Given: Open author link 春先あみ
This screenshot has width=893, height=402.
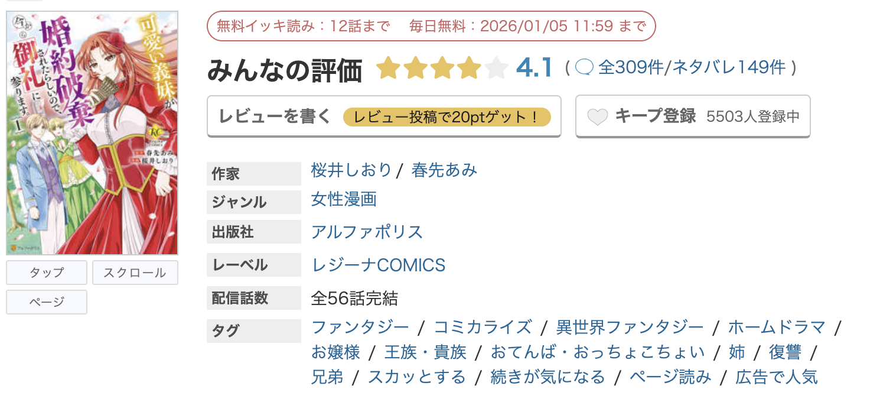Looking at the screenshot, I should 444,170.
